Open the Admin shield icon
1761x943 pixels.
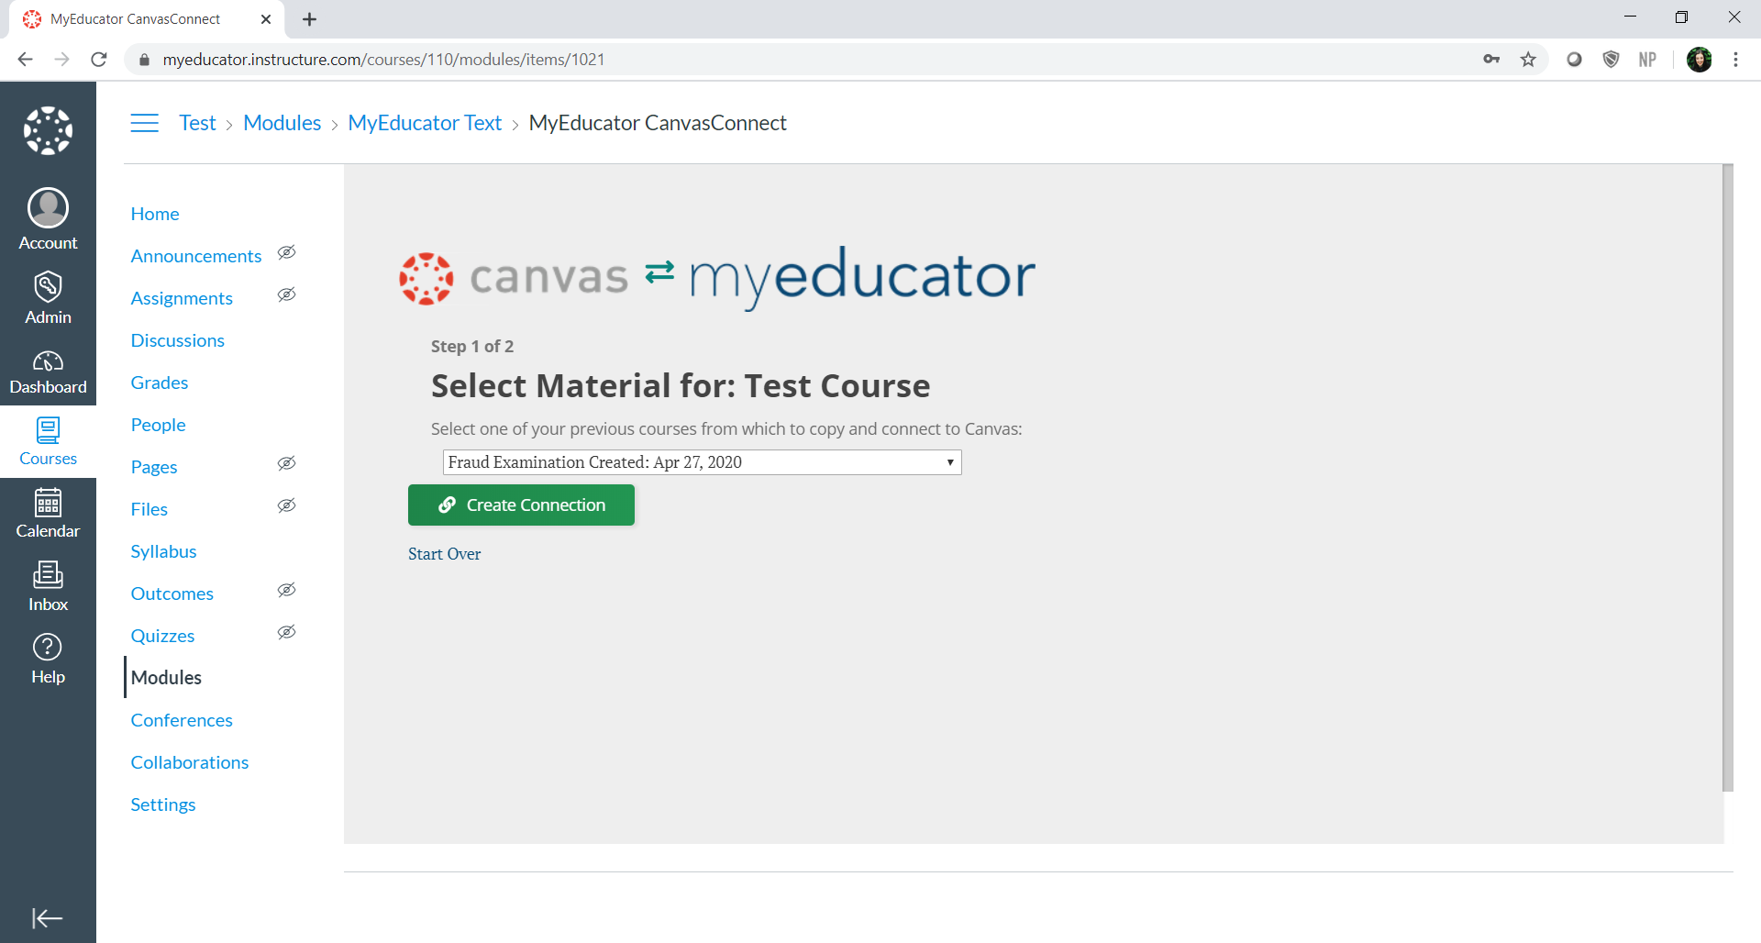tap(48, 297)
